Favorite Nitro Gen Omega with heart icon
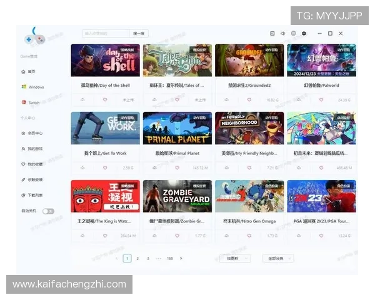 [x=249, y=236]
